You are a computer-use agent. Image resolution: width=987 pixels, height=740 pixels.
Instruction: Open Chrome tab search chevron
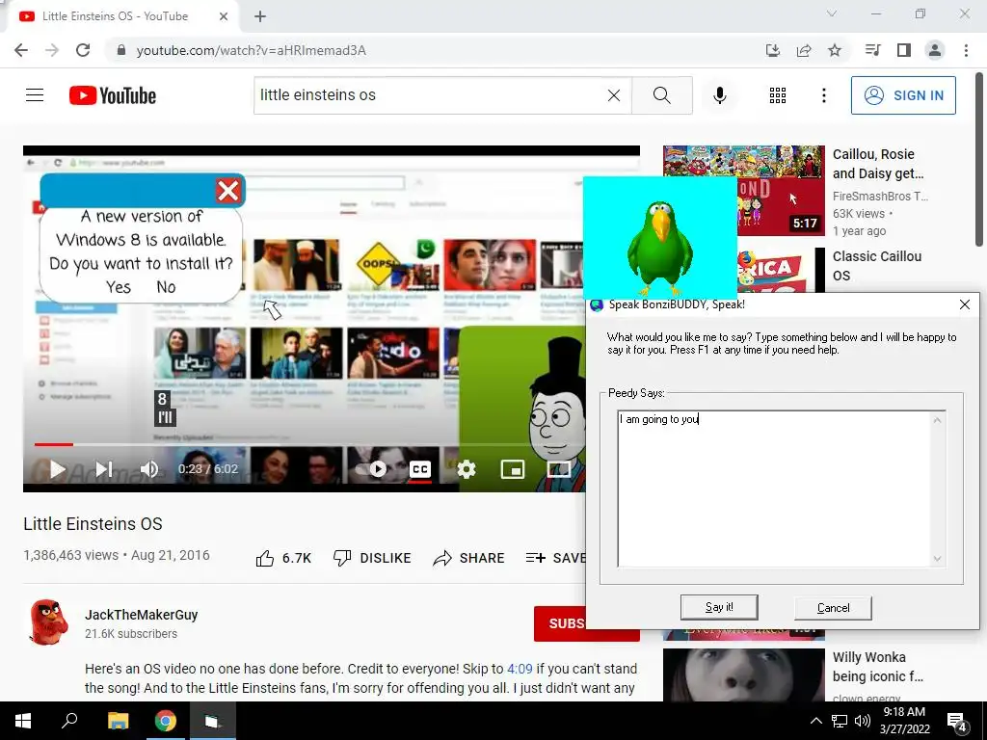point(832,13)
